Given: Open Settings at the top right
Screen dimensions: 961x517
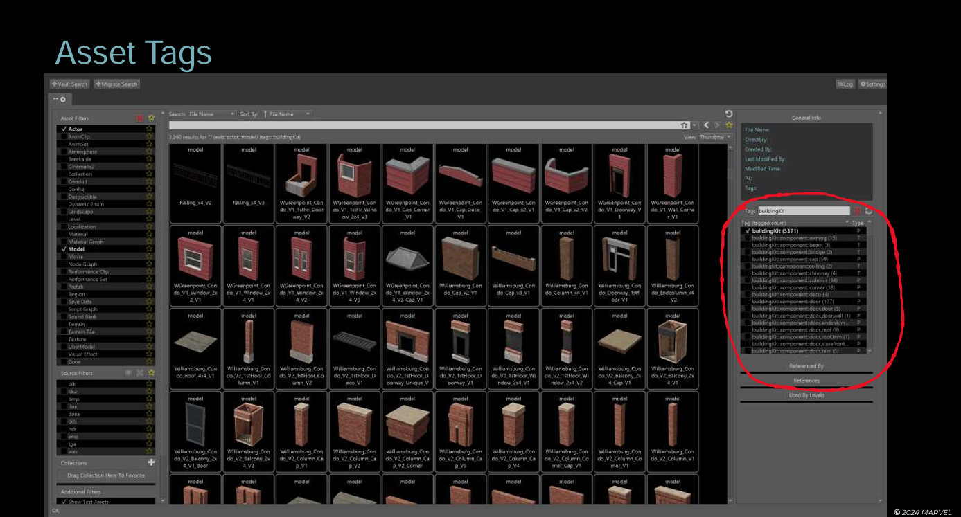Looking at the screenshot, I should coord(872,84).
